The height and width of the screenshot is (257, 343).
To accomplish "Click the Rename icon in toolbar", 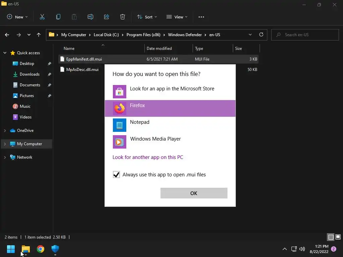I will coord(90,17).
